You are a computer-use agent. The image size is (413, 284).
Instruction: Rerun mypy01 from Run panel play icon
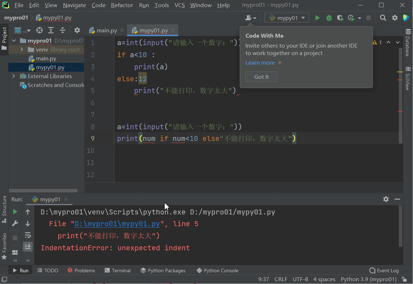click(15, 212)
